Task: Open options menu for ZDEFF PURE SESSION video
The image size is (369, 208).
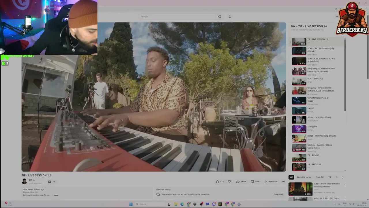Action: pos(345,184)
